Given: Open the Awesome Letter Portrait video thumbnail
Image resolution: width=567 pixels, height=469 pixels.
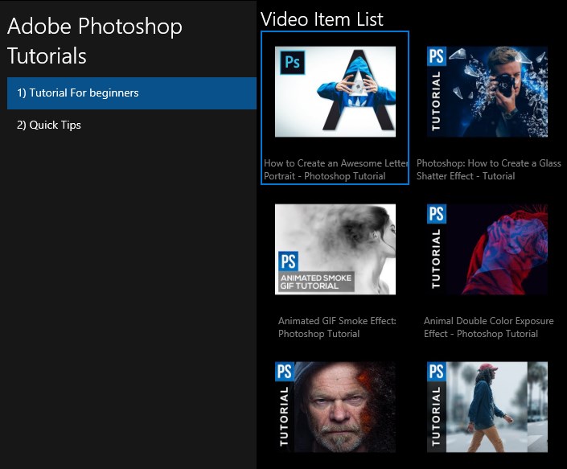Looking at the screenshot, I should (335, 92).
